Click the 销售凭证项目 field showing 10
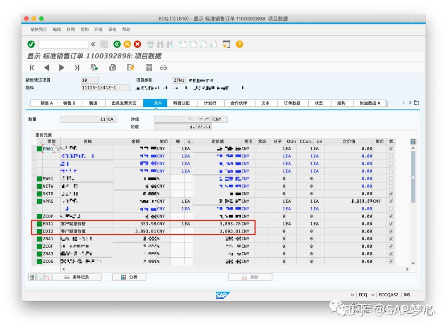The width and height of the screenshot is (447, 329). point(90,80)
